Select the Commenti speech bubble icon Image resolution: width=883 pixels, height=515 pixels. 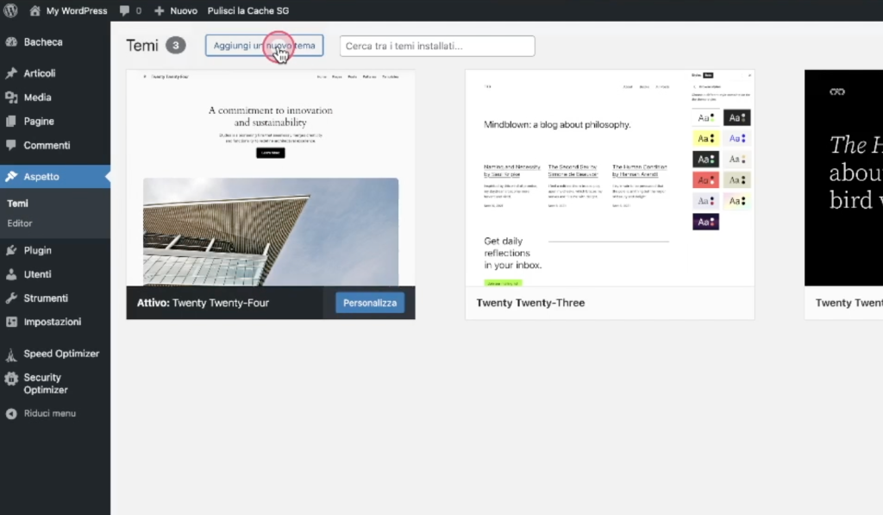tap(10, 145)
